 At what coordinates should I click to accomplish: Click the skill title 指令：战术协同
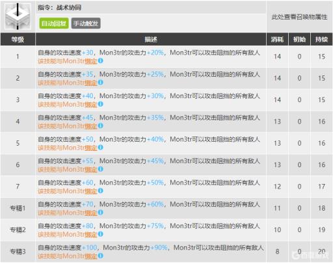click(x=60, y=8)
